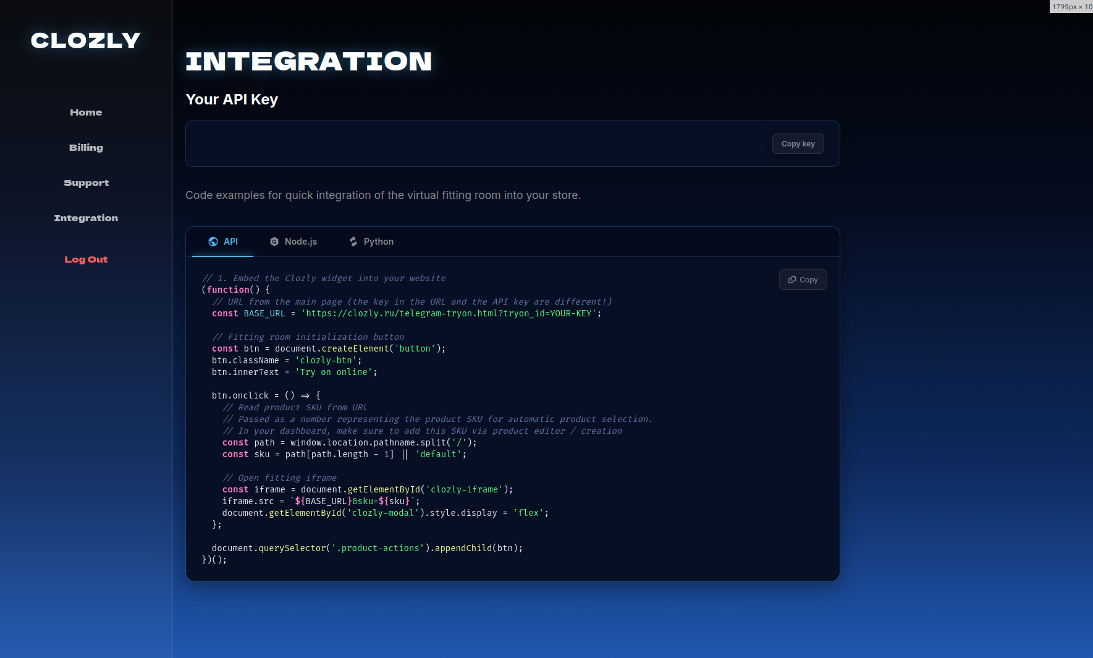Click the comment '// Open fitting iframe'
The height and width of the screenshot is (658, 1093).
coord(279,478)
